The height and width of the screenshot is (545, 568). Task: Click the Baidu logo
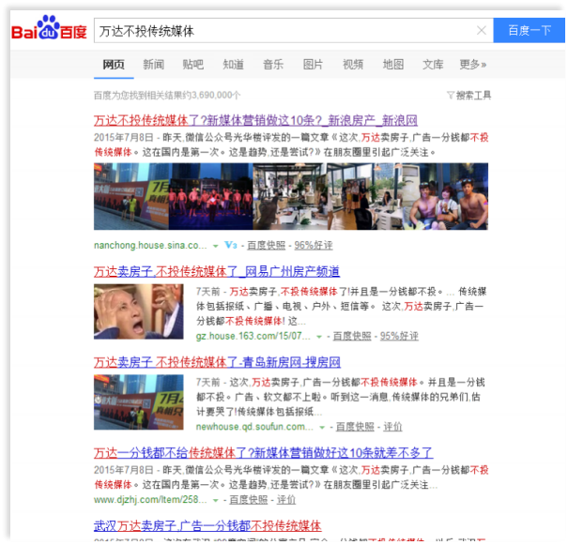(49, 28)
